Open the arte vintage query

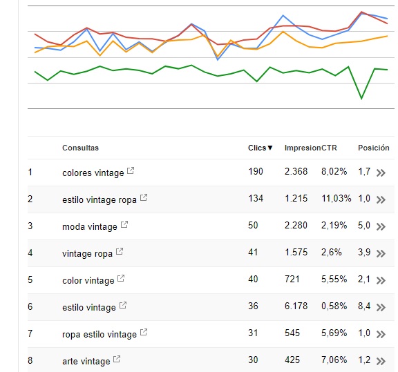coord(86,362)
